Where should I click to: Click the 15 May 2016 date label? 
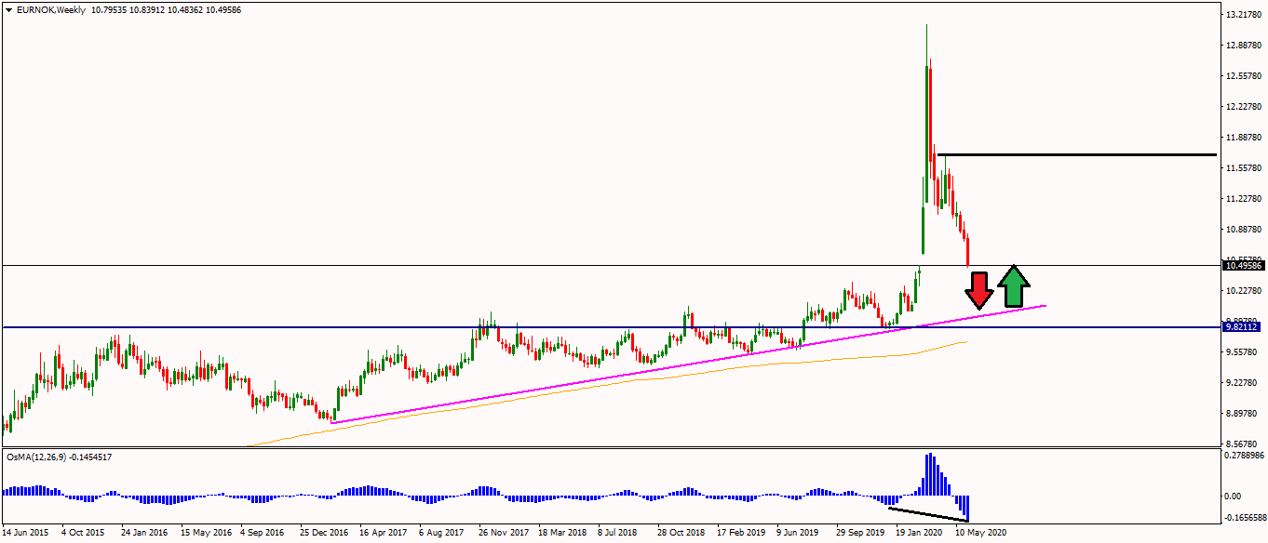click(x=205, y=534)
